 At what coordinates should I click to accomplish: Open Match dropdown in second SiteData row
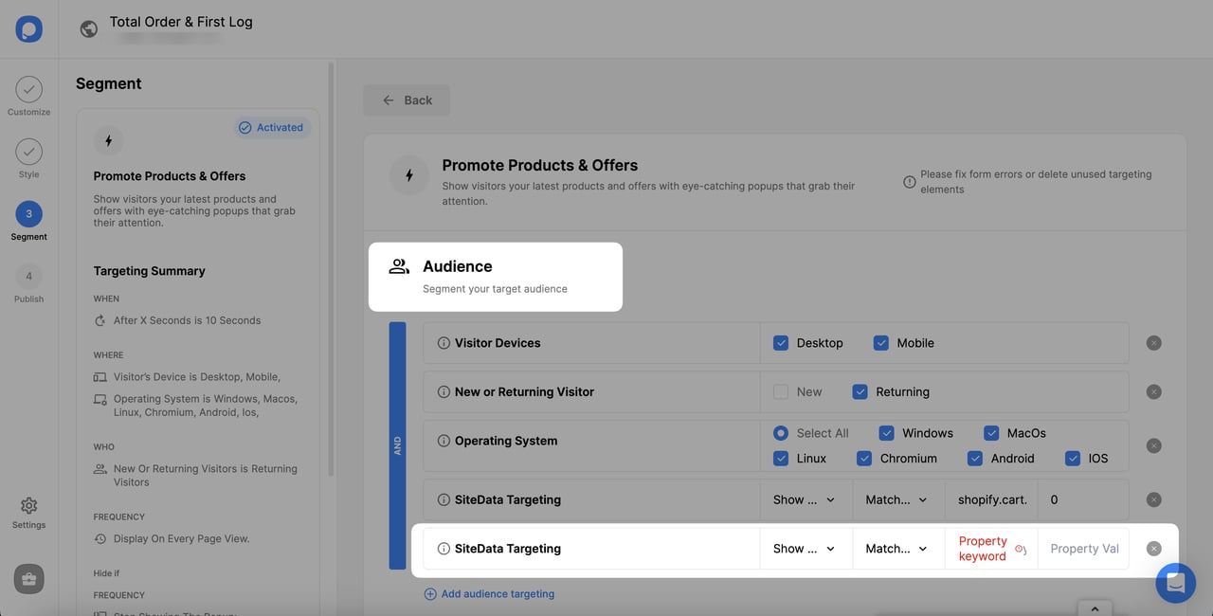coord(898,549)
